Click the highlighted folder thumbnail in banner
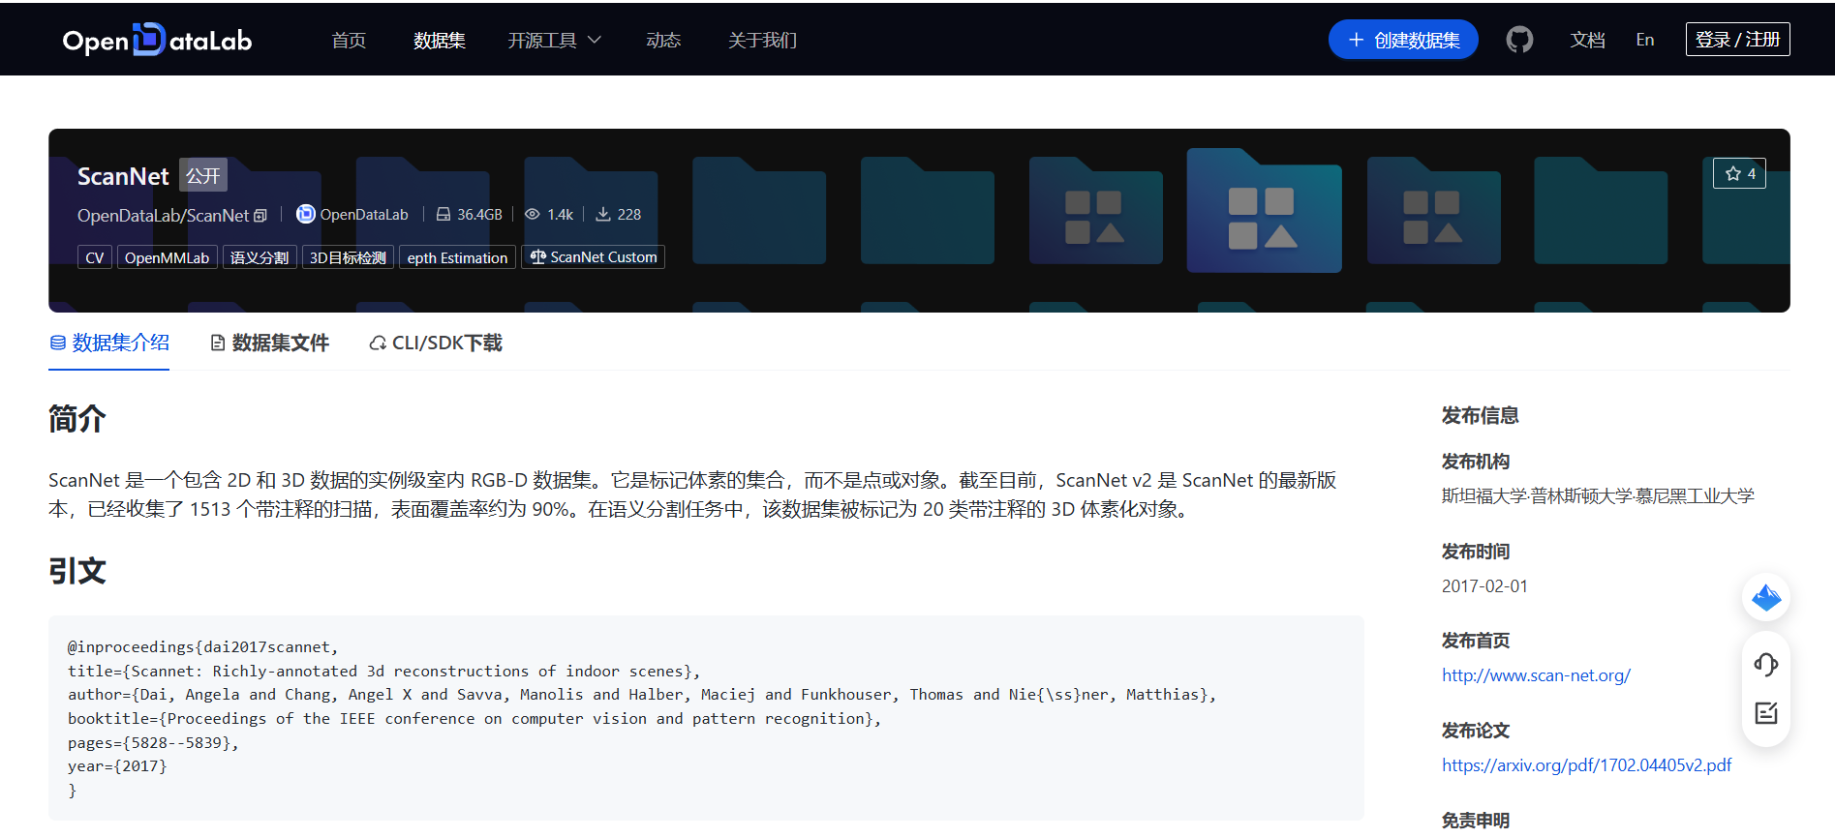The width and height of the screenshot is (1835, 838). 1264,210
